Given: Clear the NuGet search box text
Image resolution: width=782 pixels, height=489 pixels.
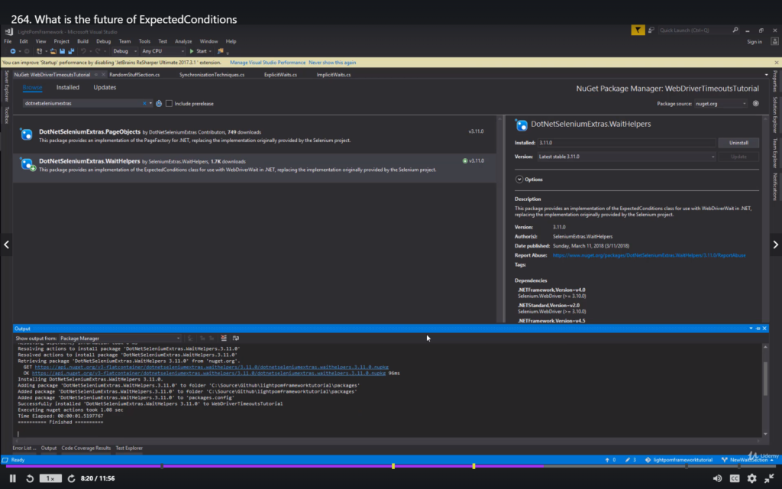Looking at the screenshot, I should pyautogui.click(x=144, y=103).
